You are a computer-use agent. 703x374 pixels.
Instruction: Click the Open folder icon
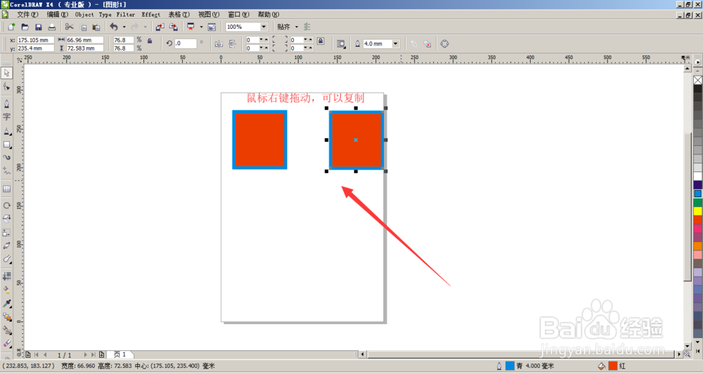25,27
